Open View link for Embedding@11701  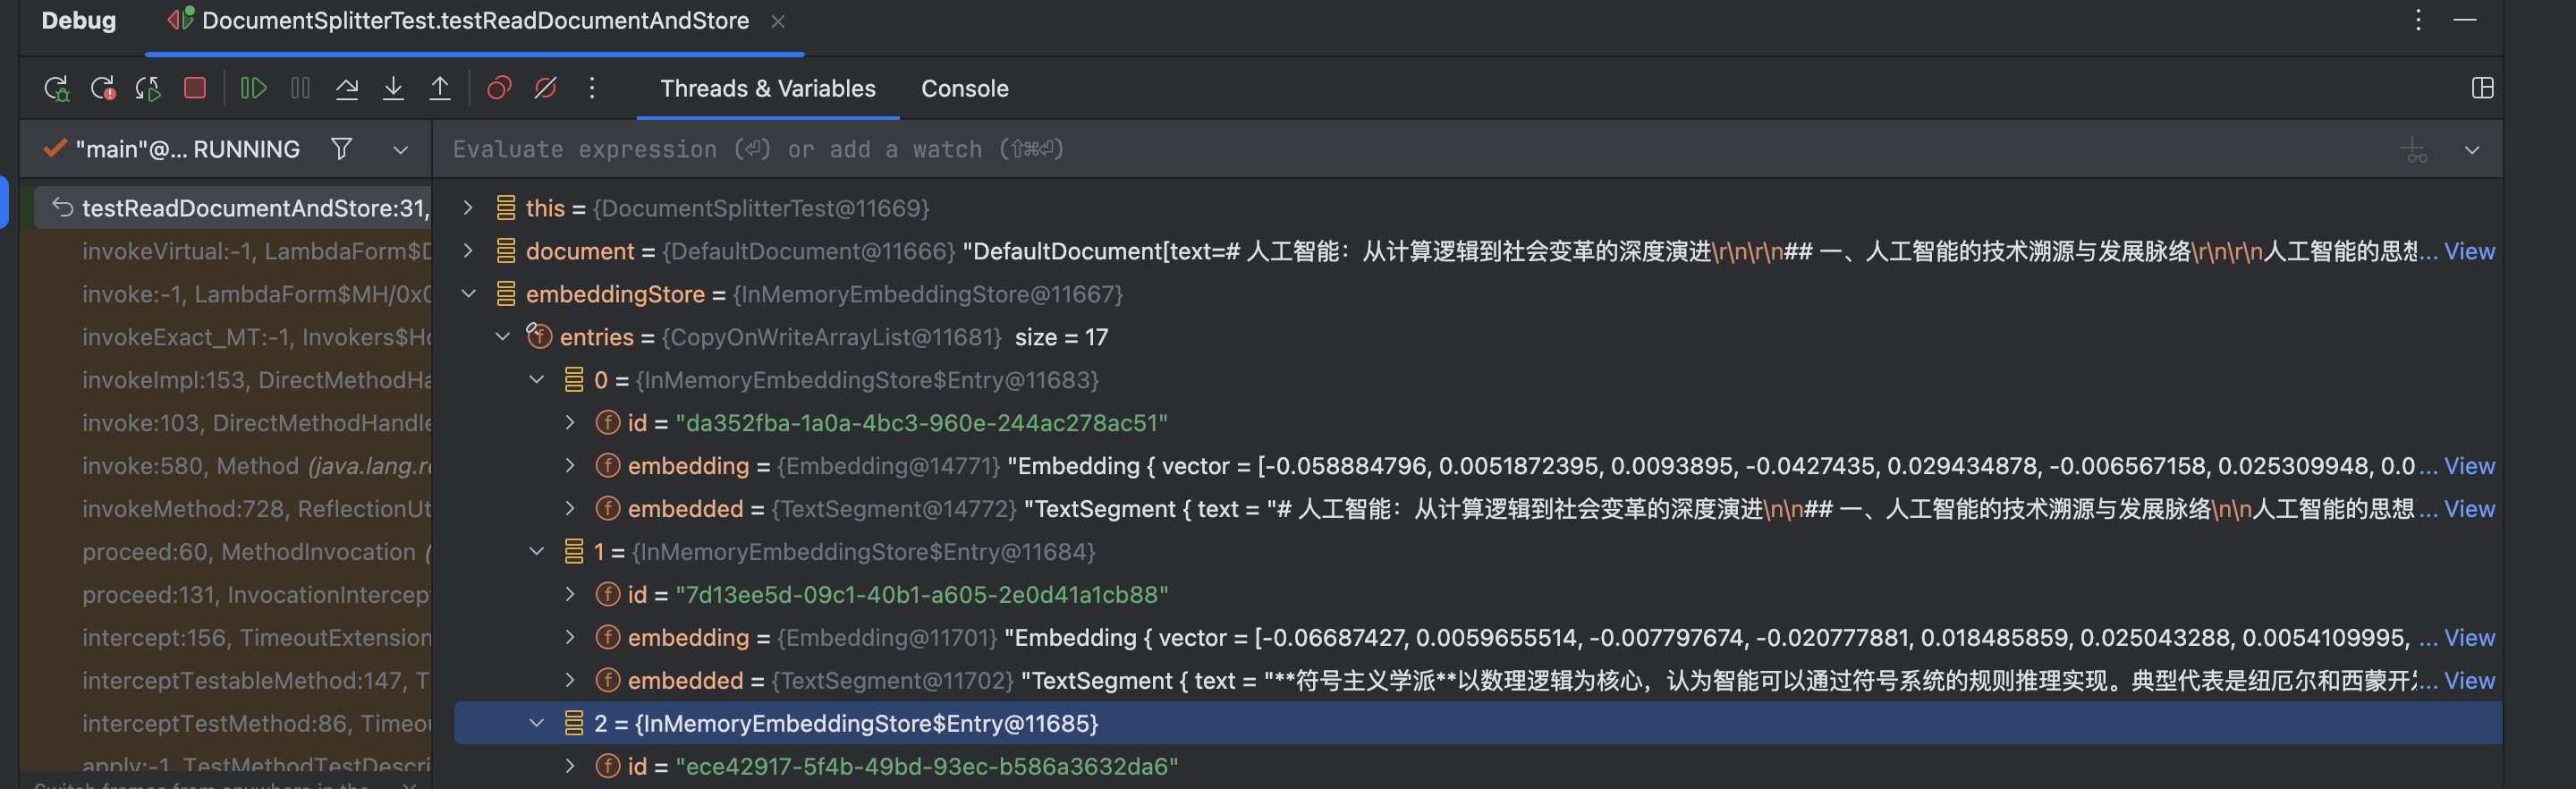tap(2469, 638)
